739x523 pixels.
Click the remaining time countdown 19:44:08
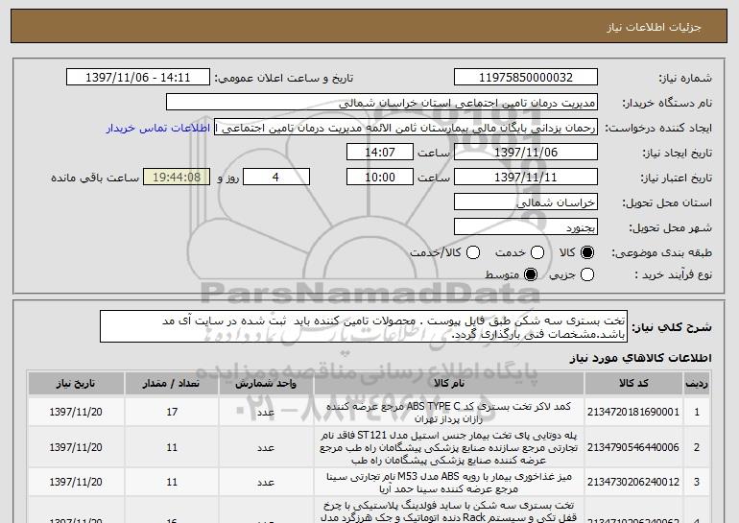[177, 178]
